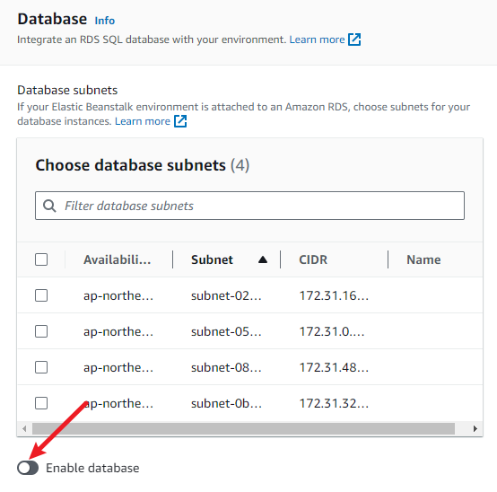Click the 172.31.0.... CIDR cell
The width and height of the screenshot is (497, 492).
coord(332,331)
